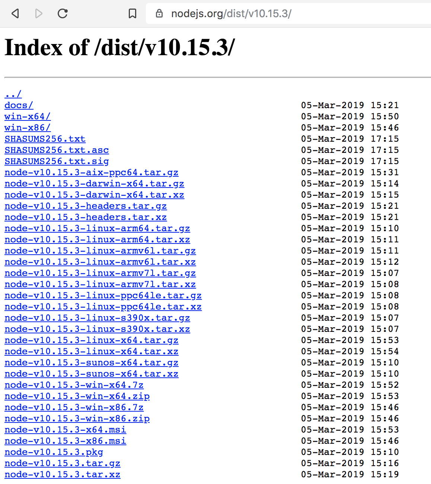
Task: Download the node-v10.15.3.pkg macOS installer
Action: [54, 452]
